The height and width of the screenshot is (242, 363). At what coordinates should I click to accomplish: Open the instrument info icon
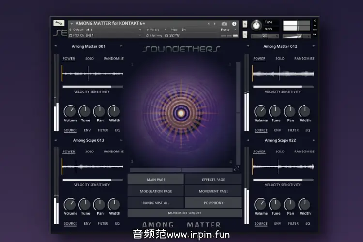[234, 24]
